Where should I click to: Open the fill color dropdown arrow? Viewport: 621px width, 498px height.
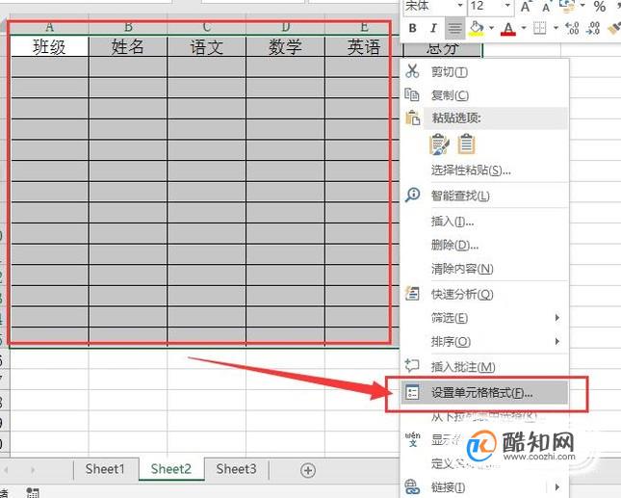point(491,28)
